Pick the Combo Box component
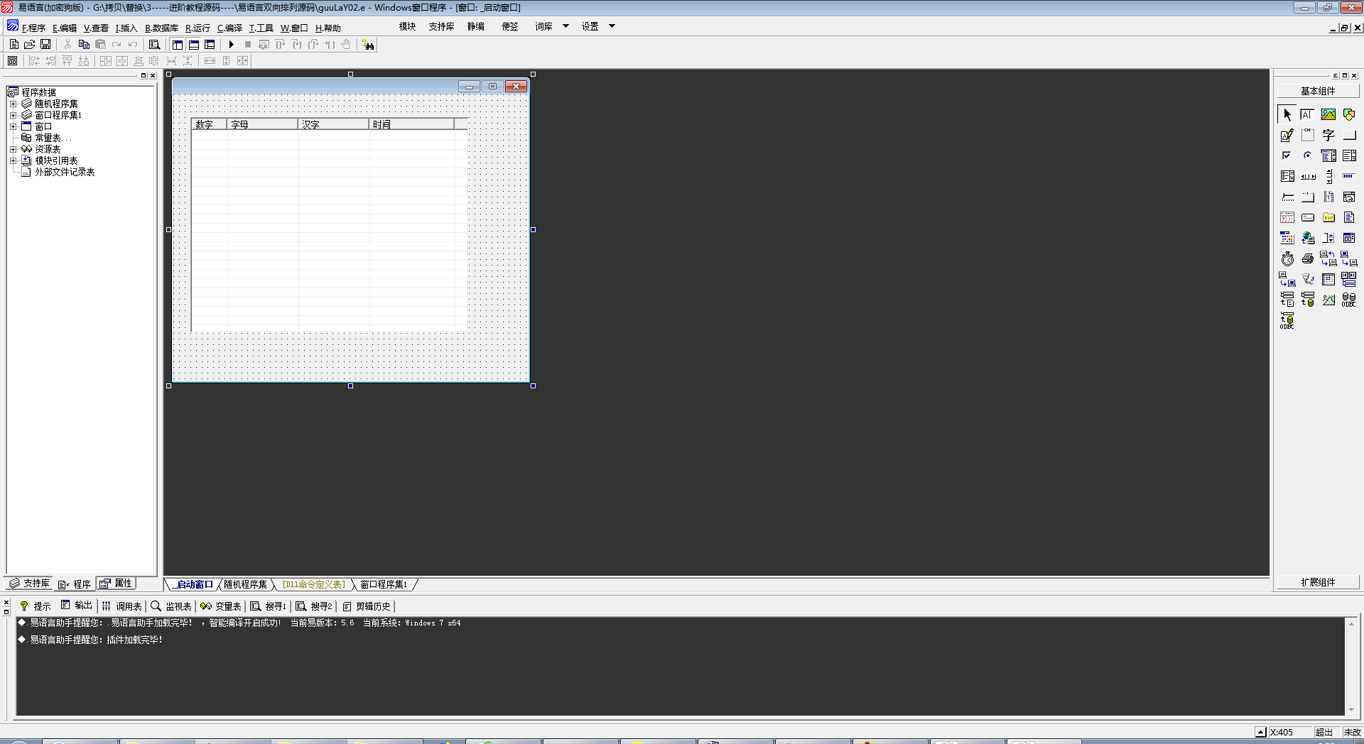 pos(1328,155)
